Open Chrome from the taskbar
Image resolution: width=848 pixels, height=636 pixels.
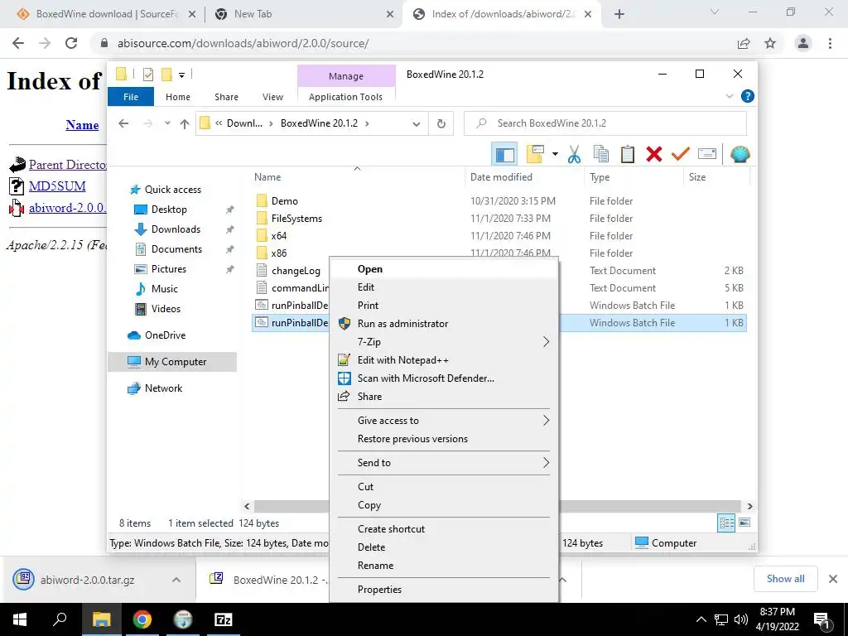coord(142,619)
